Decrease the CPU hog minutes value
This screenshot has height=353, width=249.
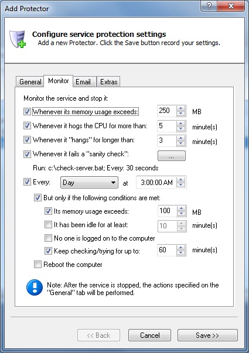point(180,129)
